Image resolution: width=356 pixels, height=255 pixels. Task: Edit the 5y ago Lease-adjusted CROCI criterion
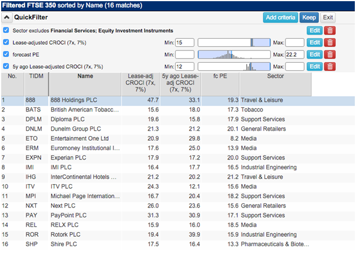[x=315, y=67]
